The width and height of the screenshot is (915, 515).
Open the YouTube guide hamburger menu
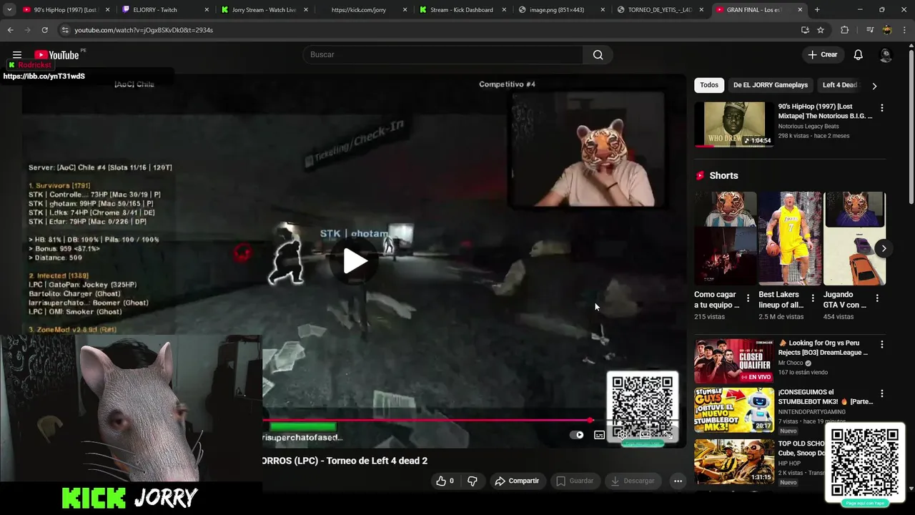tap(17, 54)
